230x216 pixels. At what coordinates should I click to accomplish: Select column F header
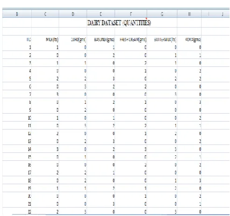(x=131, y=14)
